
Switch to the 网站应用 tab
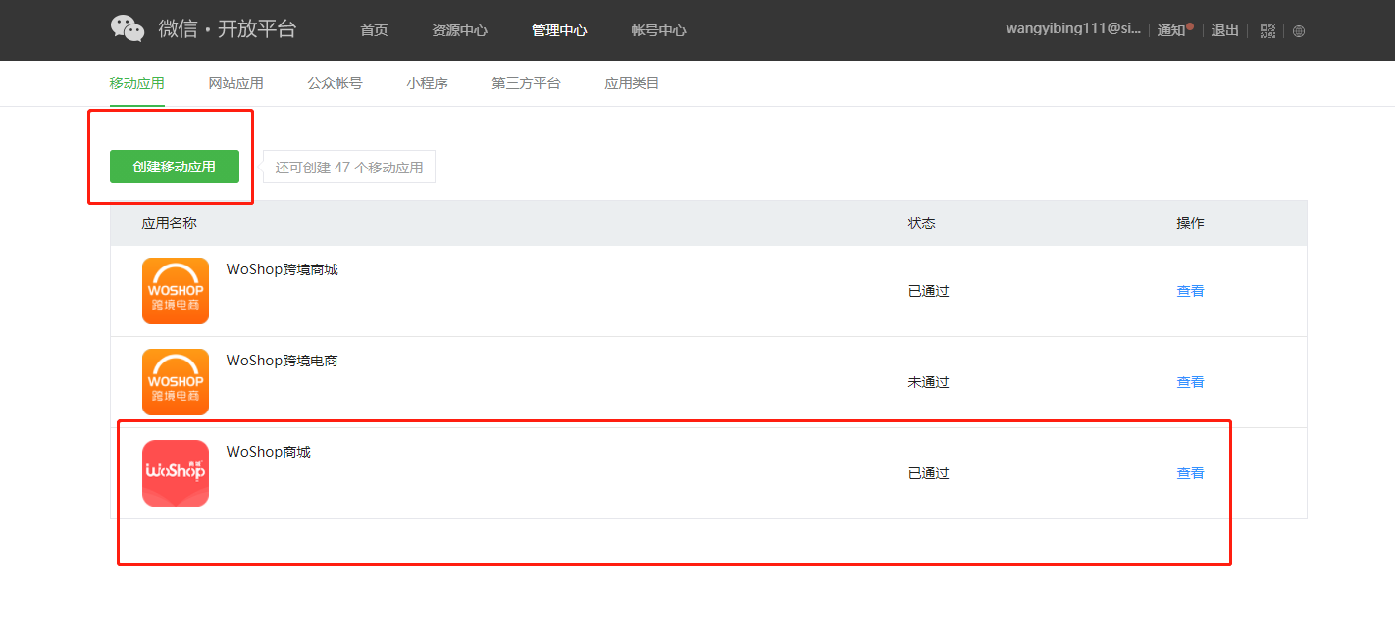[236, 83]
